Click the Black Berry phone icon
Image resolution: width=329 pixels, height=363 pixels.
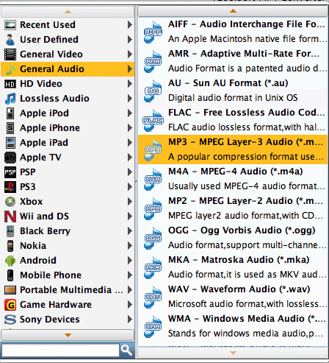tap(10, 231)
